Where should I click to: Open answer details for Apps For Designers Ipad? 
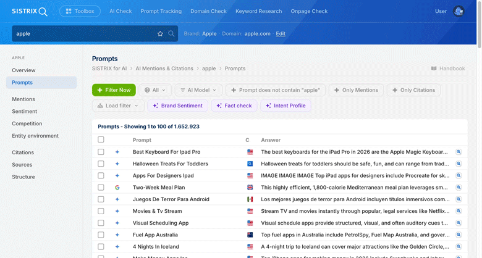[x=459, y=176]
